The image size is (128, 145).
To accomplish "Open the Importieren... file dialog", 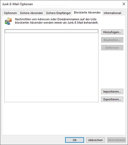I will tap(112, 92).
